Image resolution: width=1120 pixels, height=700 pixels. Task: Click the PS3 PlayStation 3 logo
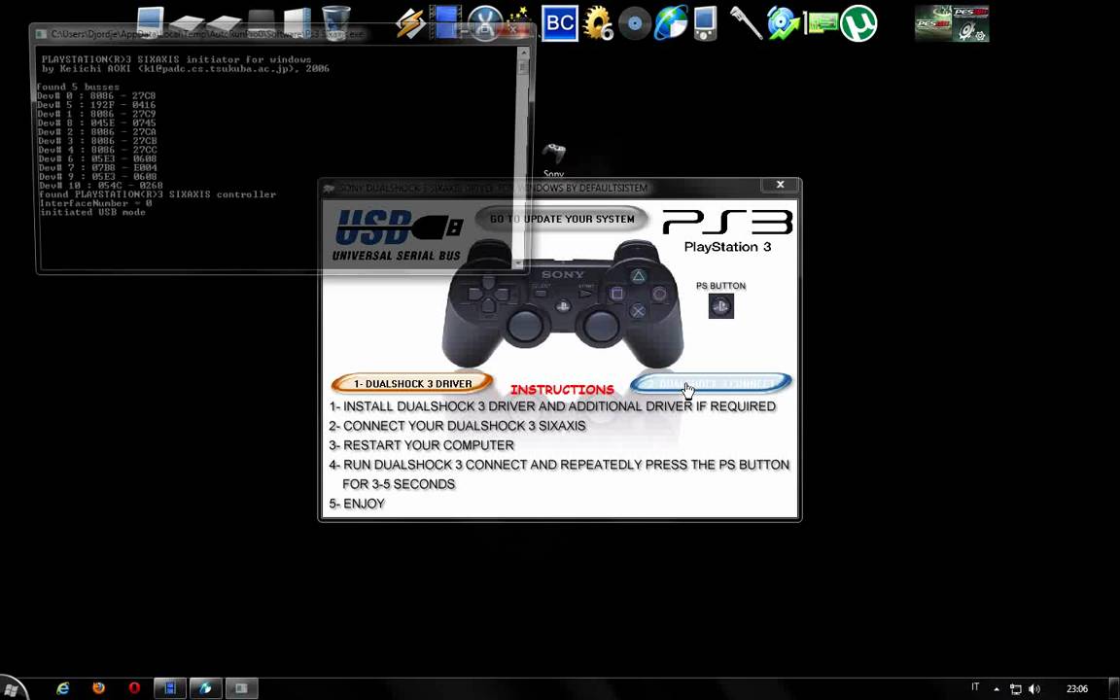coord(727,230)
